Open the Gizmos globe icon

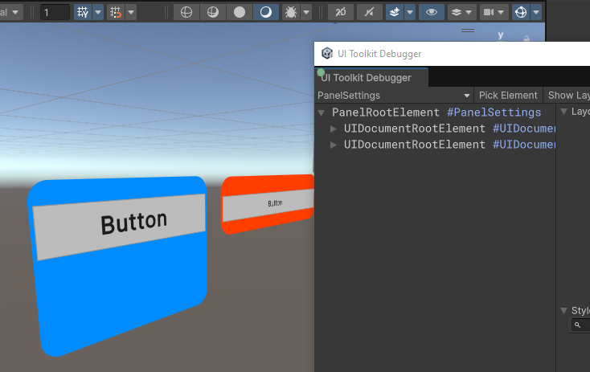click(521, 12)
